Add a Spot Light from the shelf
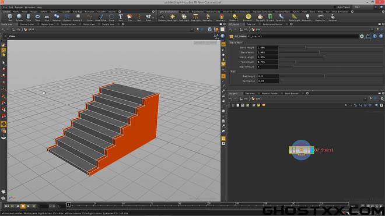Image resolution: width=385 pixels, height=216 pixels. [184, 17]
